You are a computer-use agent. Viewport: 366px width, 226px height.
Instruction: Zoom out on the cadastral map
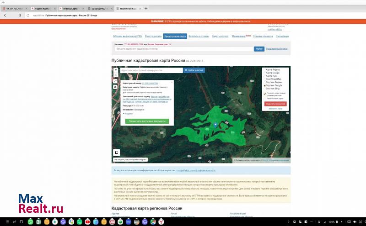click(x=116, y=75)
